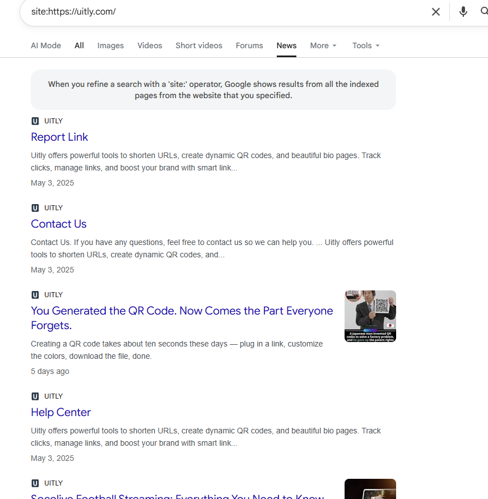
Task: Open the Images tab
Action: (110, 45)
